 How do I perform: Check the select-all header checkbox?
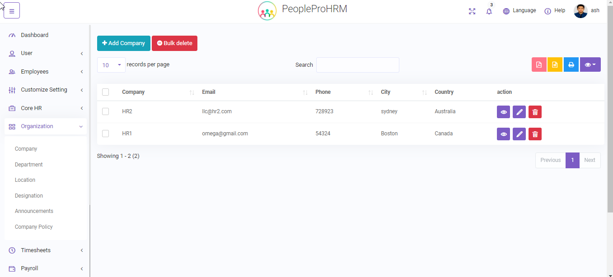[106, 92]
